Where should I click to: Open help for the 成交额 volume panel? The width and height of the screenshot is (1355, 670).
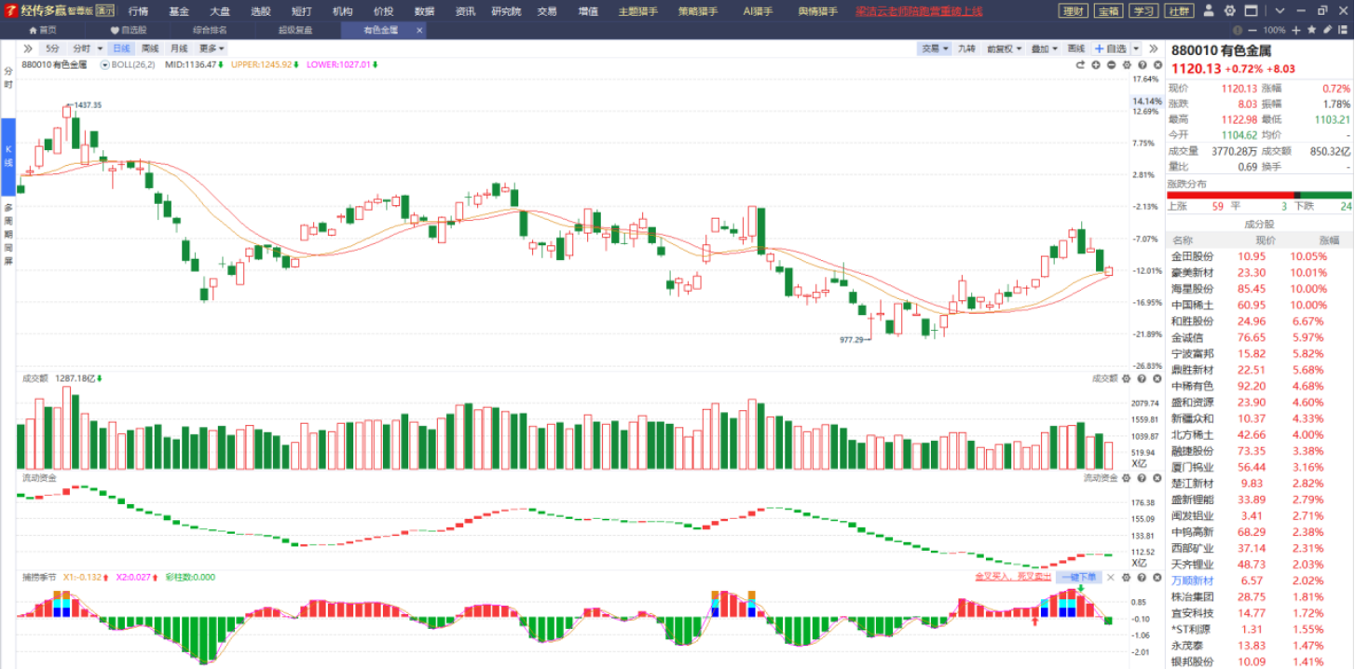(x=1142, y=378)
